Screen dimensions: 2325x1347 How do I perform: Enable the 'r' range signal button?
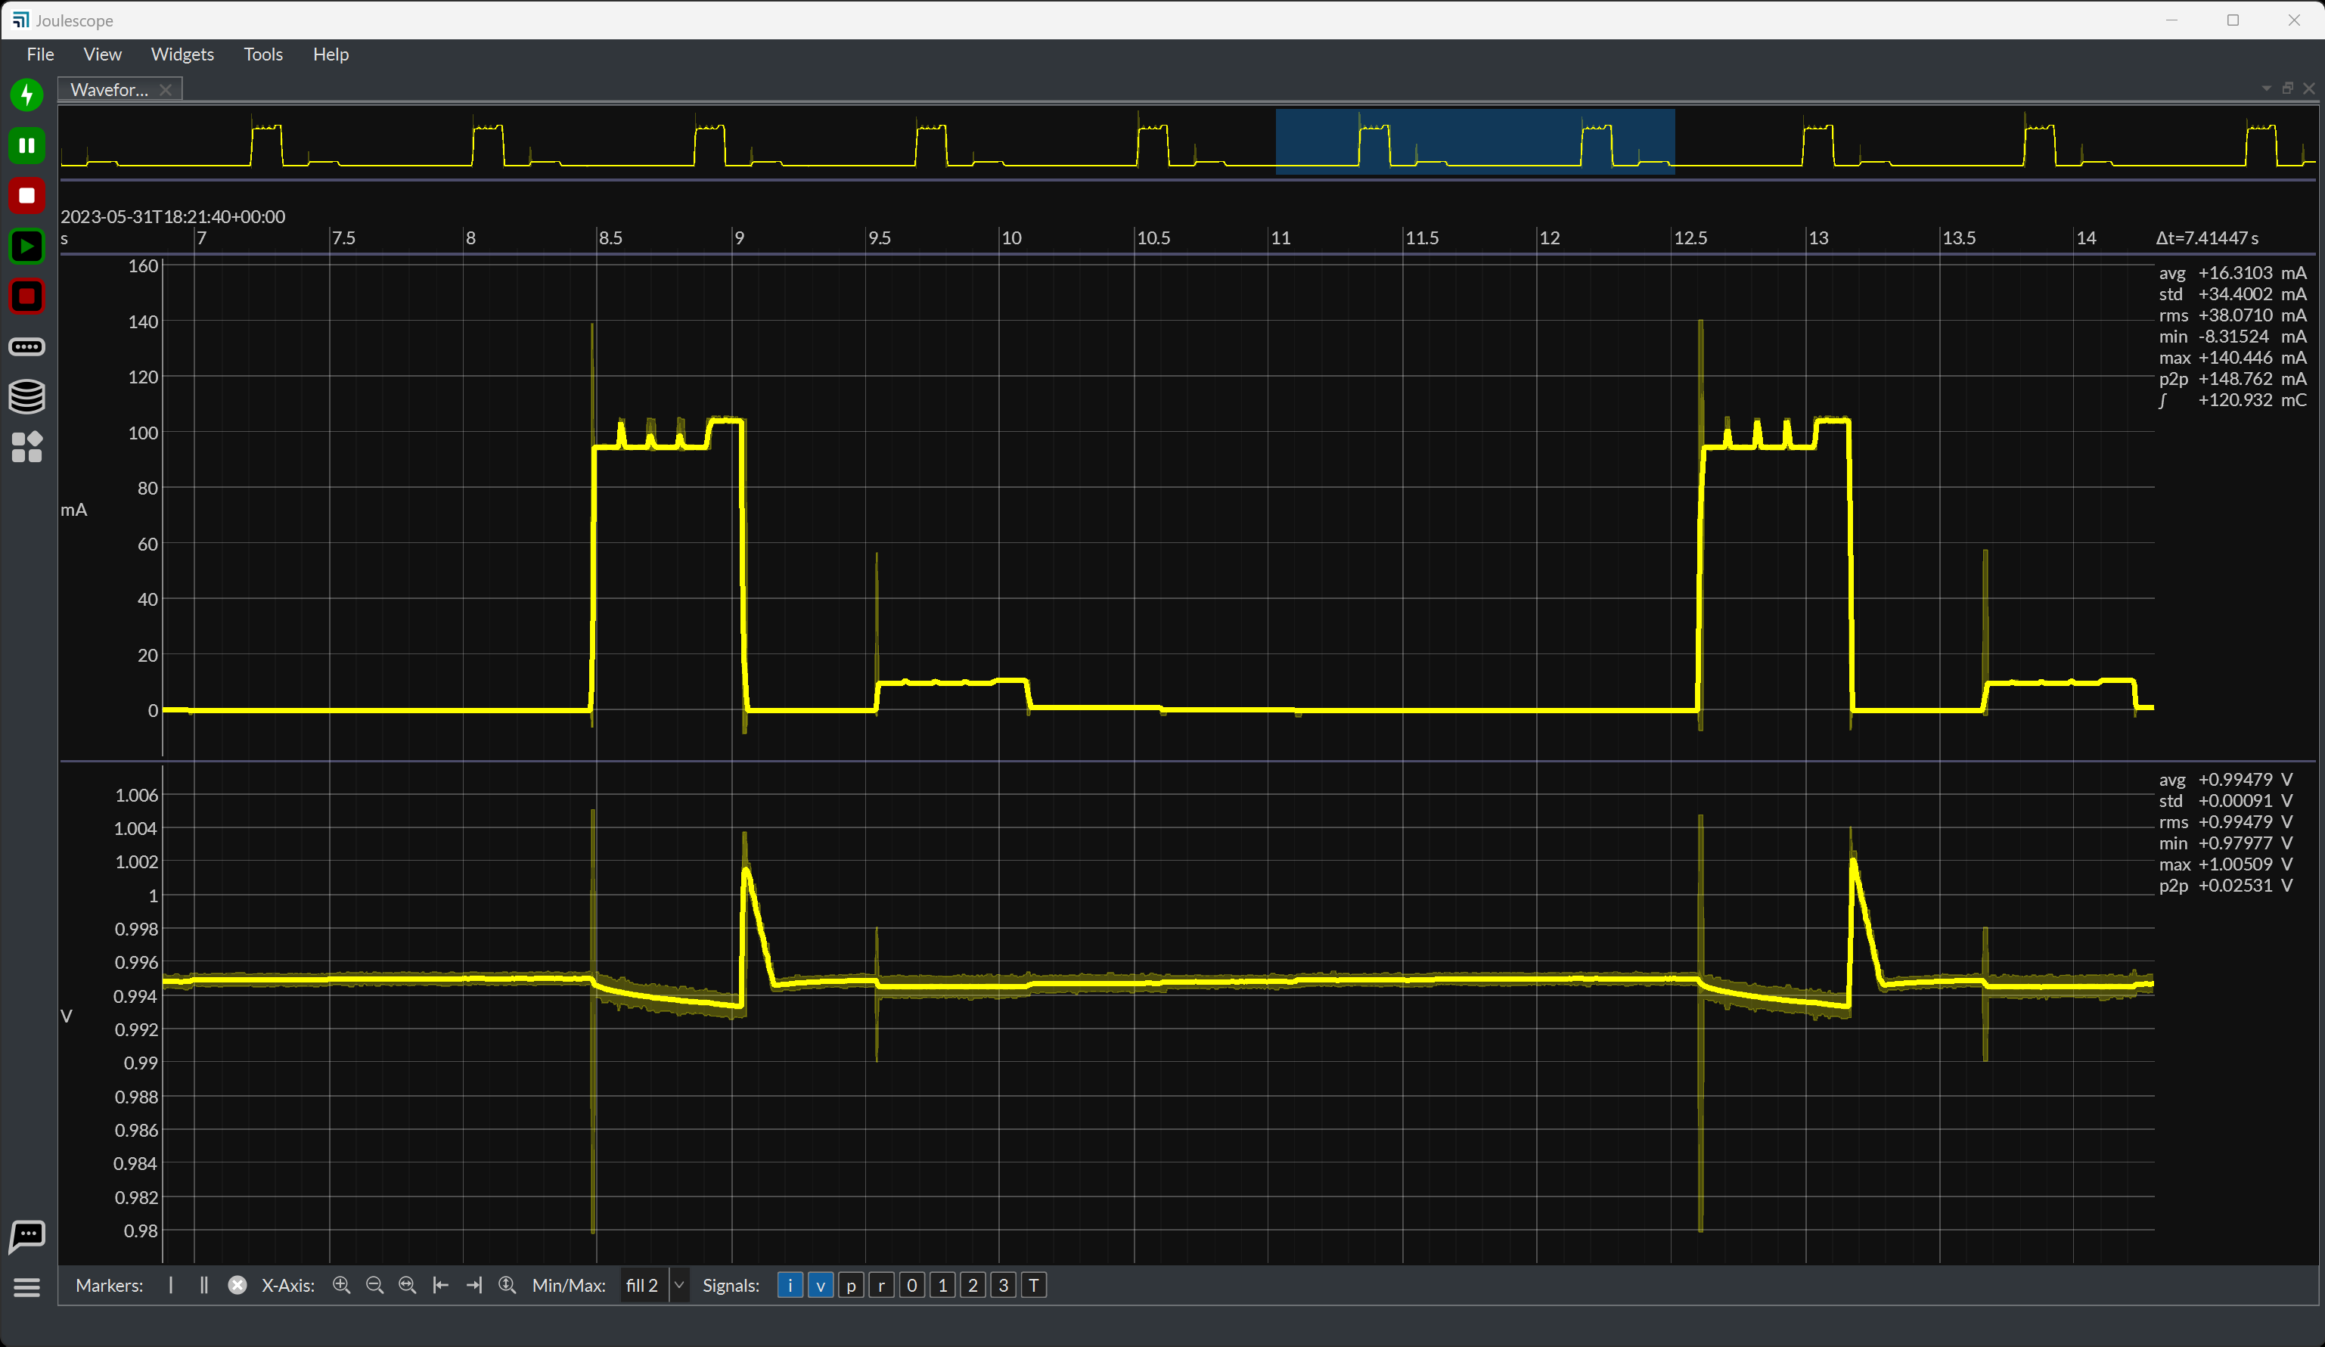(881, 1285)
